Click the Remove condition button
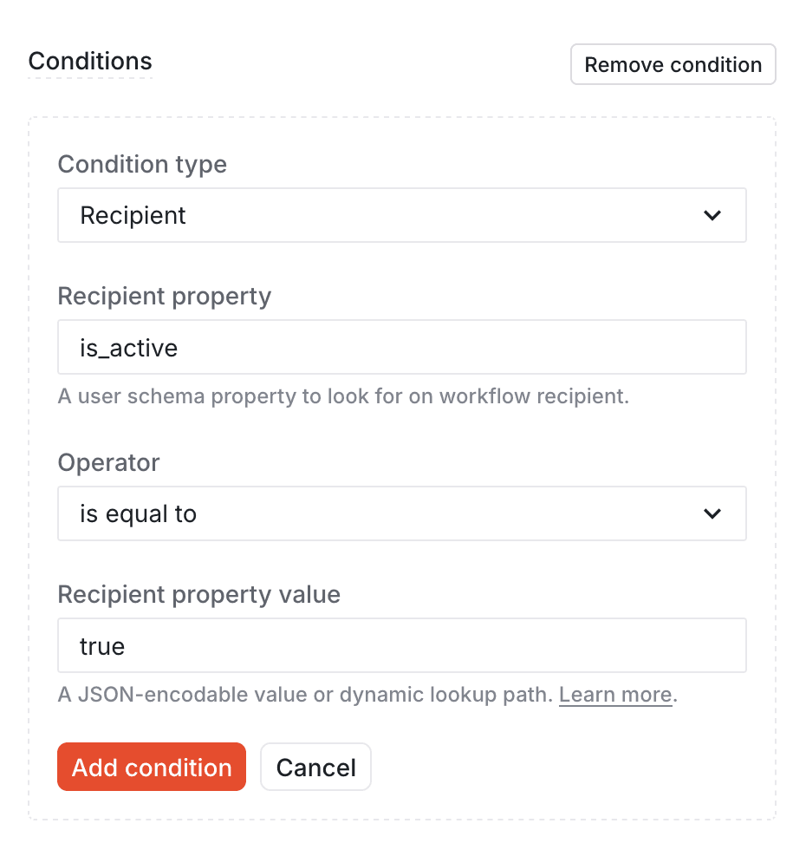The image size is (806, 843). click(x=673, y=64)
